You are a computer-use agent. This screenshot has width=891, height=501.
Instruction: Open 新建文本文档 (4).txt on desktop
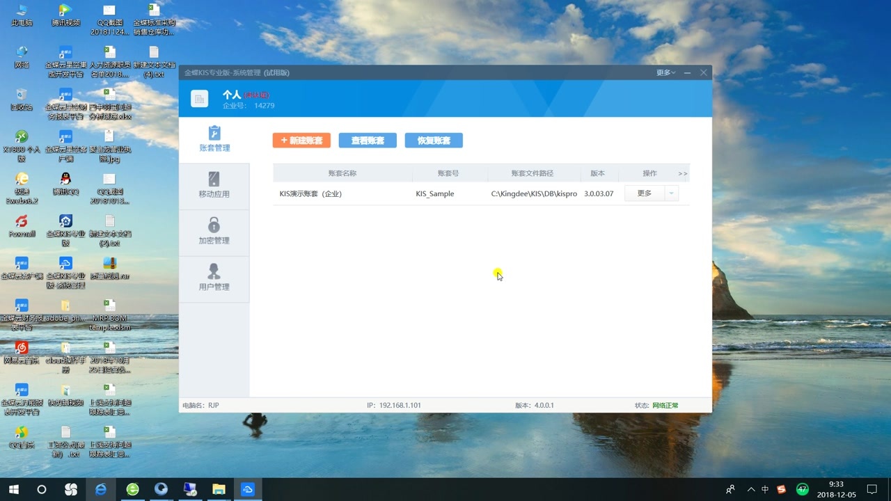pyautogui.click(x=153, y=61)
